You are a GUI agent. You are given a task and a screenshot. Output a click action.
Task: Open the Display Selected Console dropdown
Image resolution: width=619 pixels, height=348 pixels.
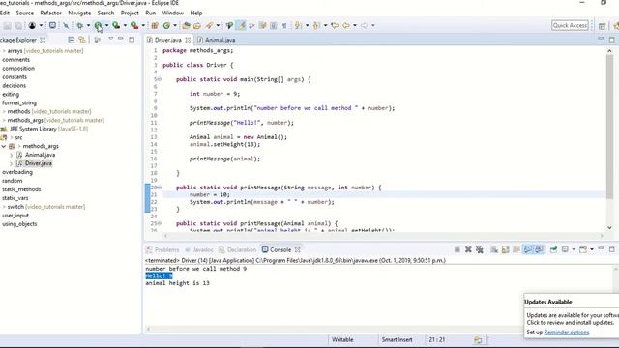click(x=574, y=249)
